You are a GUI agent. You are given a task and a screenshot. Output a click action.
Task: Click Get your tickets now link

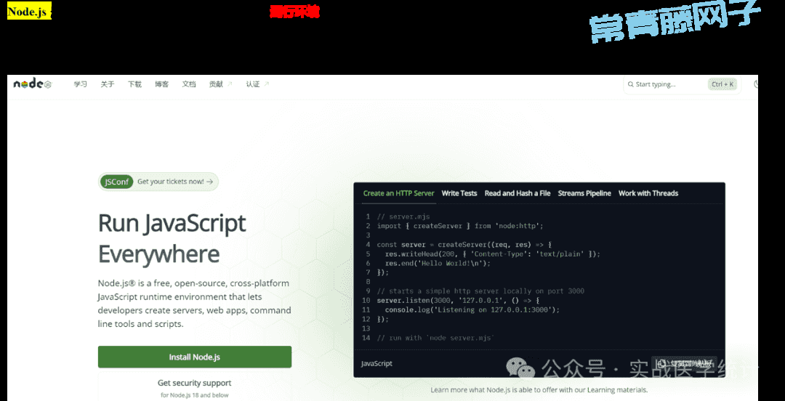pos(174,182)
